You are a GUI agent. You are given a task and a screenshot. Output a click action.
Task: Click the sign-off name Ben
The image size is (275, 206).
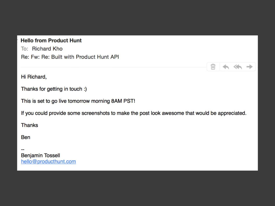click(26, 137)
